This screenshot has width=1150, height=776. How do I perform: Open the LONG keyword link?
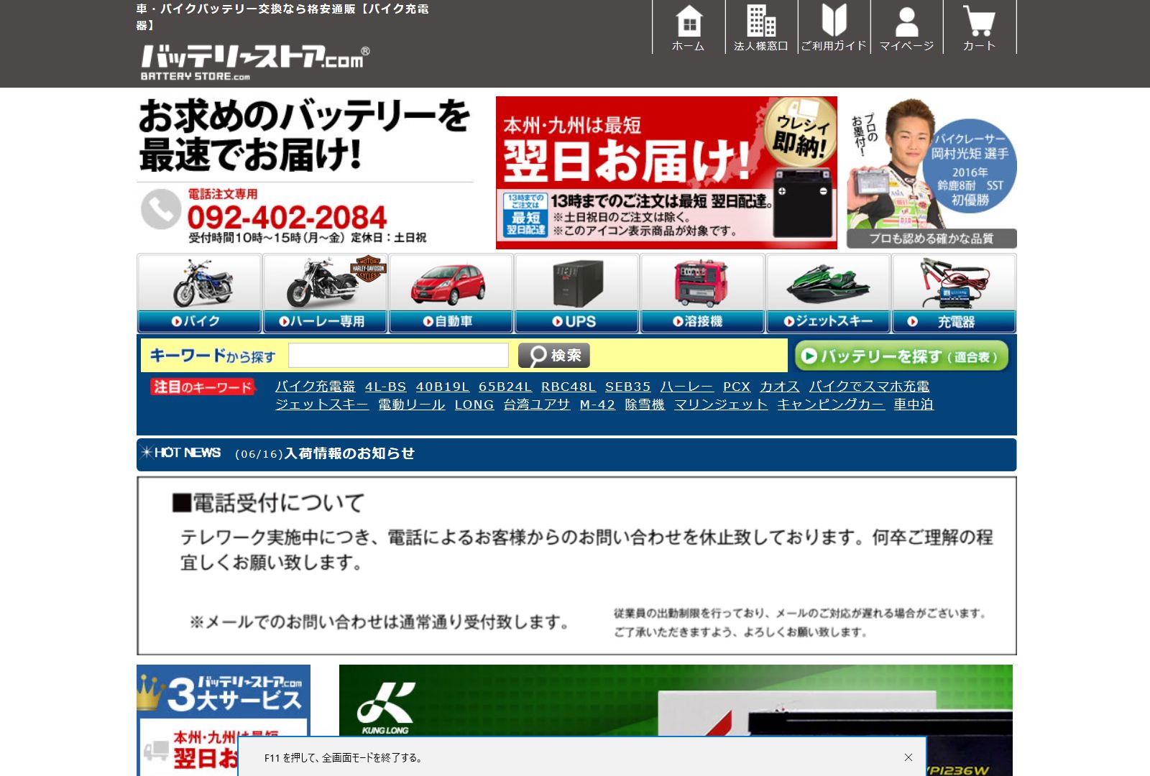pyautogui.click(x=474, y=405)
